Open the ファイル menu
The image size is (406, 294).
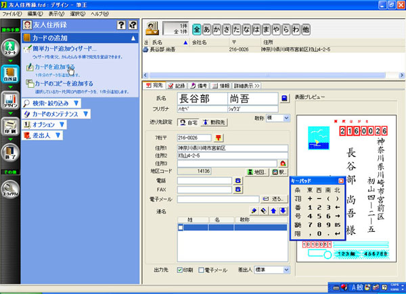[x=12, y=14]
